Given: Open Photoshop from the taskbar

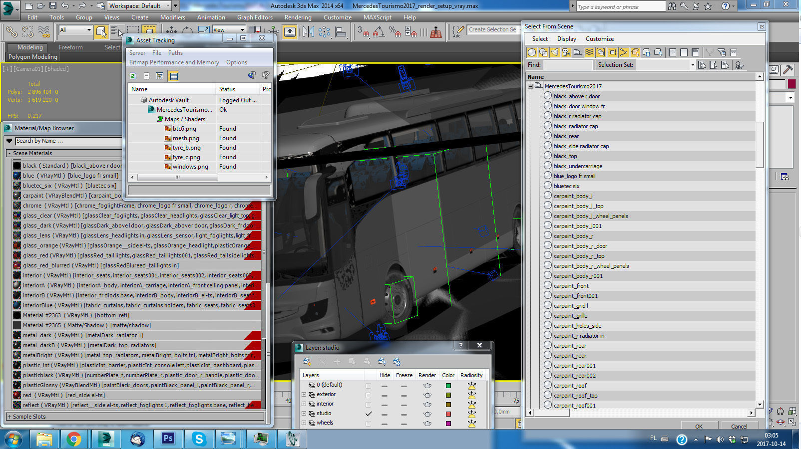Looking at the screenshot, I should [168, 439].
